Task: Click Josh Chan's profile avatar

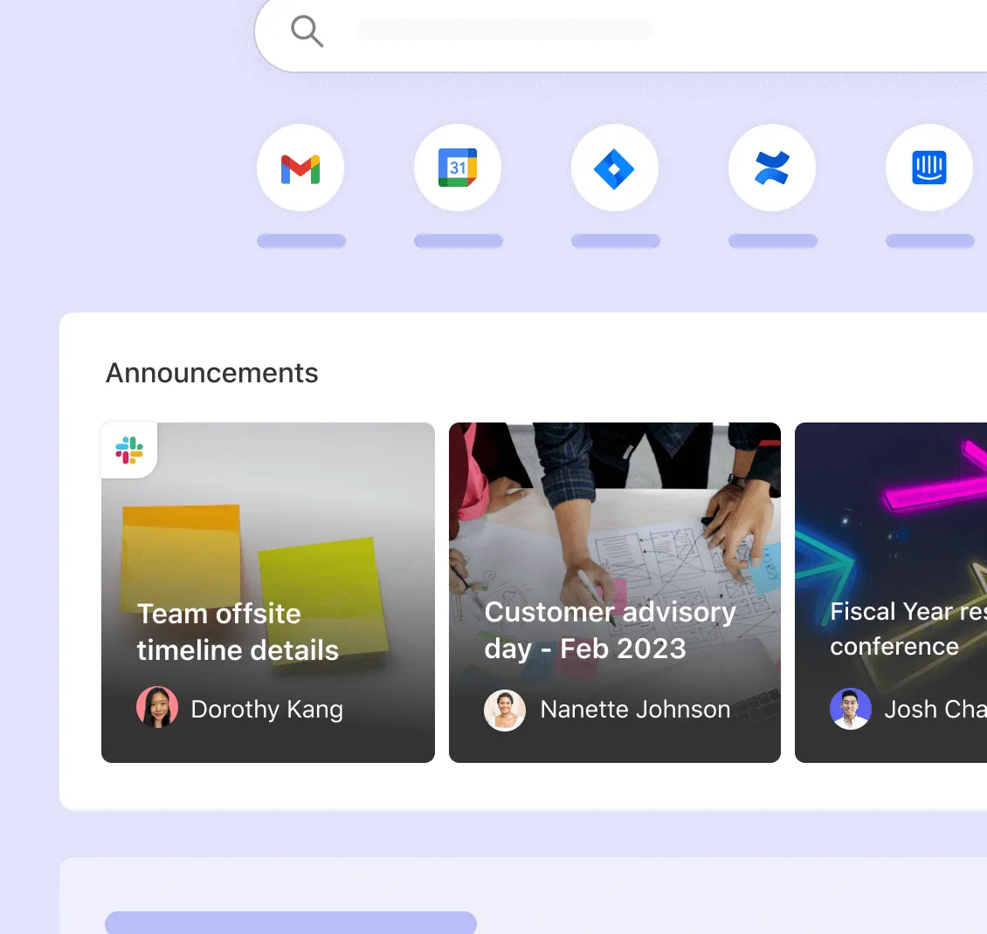Action: 851,709
